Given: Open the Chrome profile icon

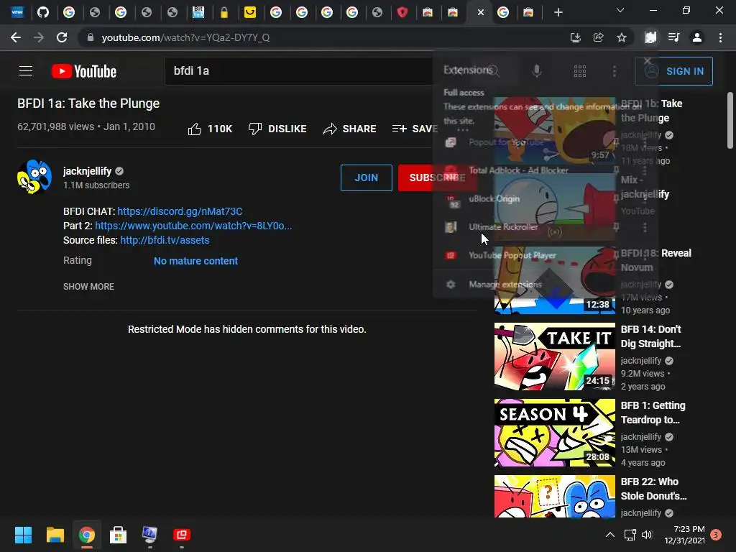Looking at the screenshot, I should (x=697, y=37).
